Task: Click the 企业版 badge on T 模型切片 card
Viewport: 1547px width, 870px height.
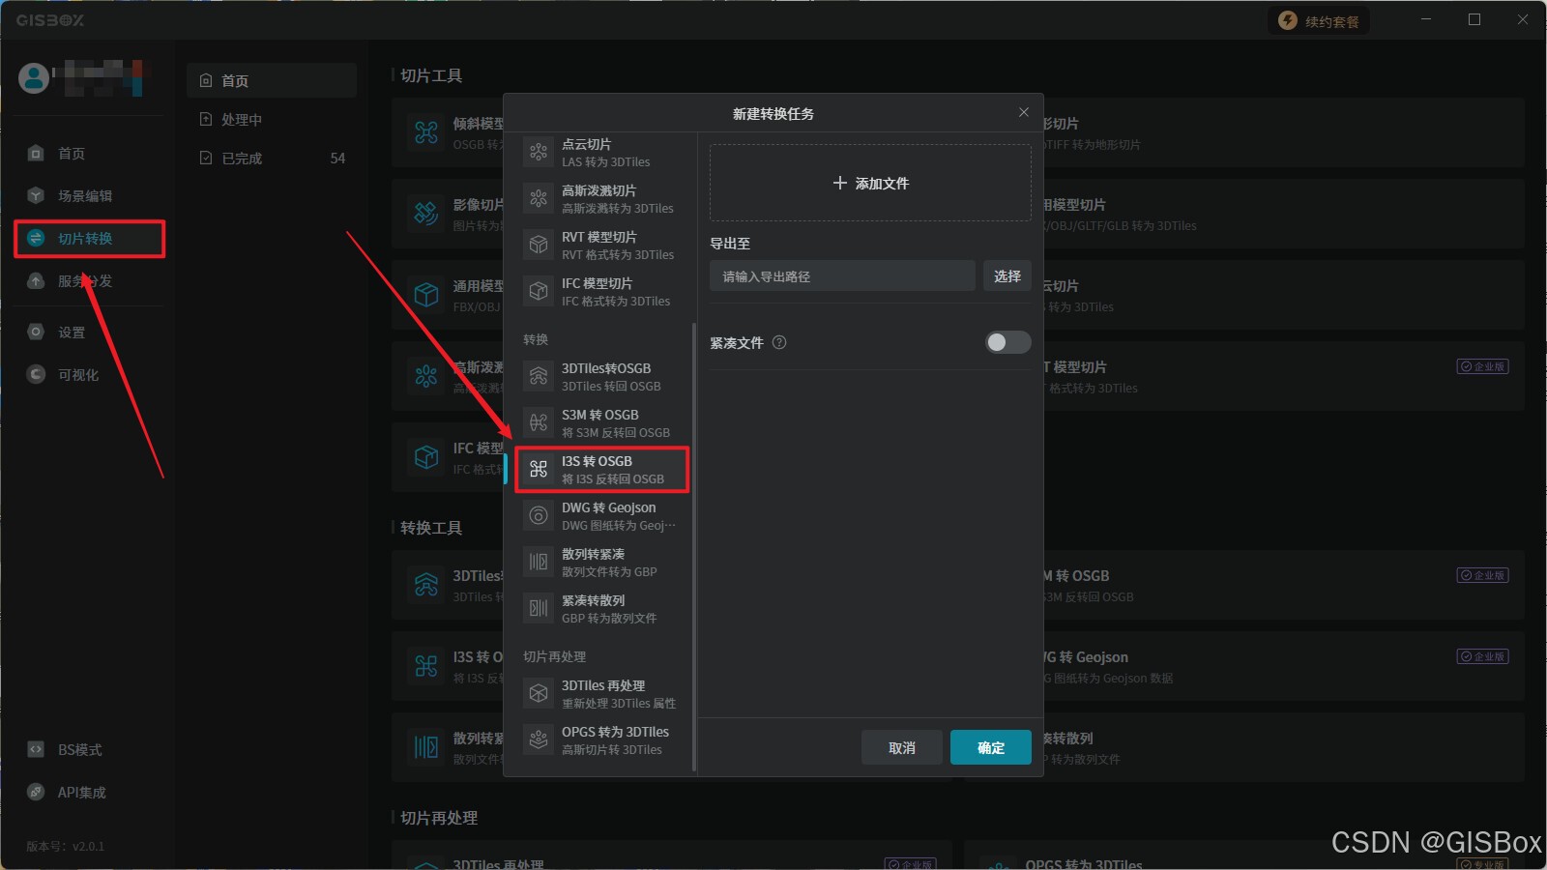Action: tap(1482, 366)
